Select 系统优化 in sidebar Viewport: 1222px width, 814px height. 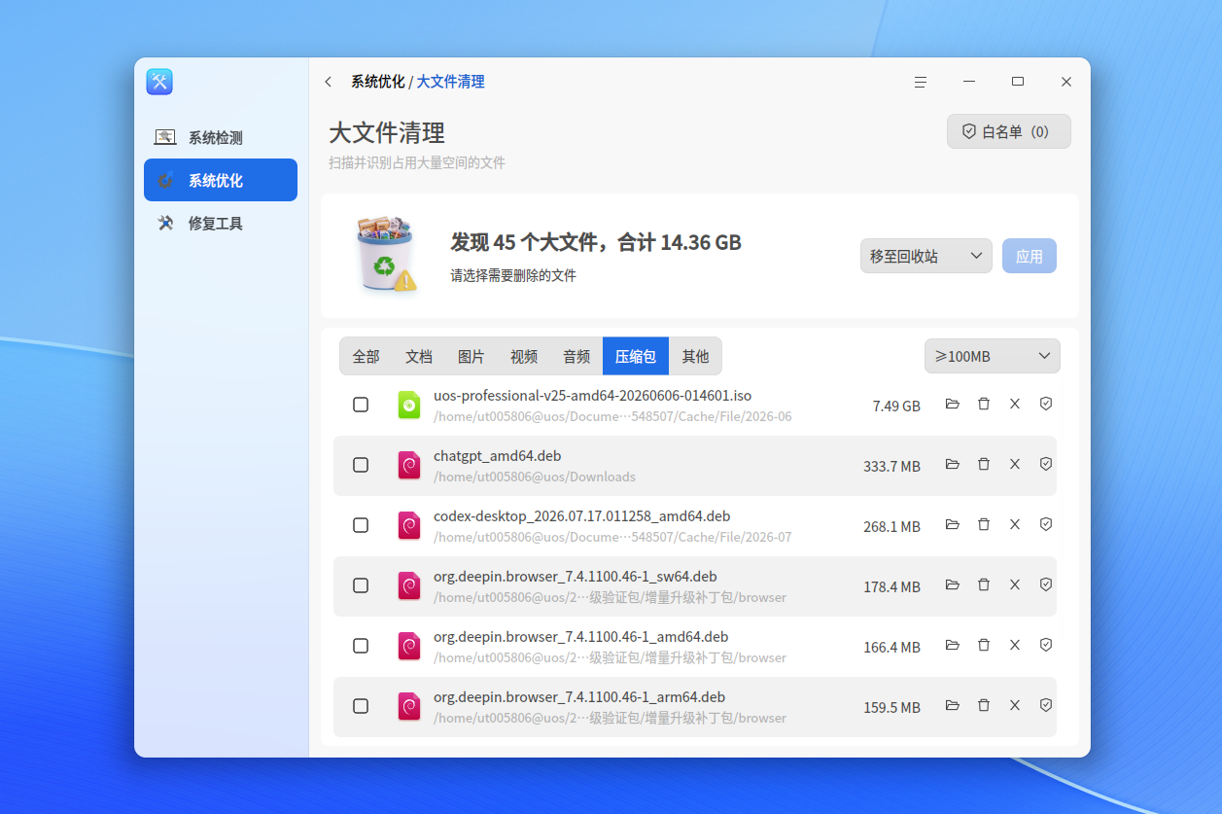(x=221, y=180)
